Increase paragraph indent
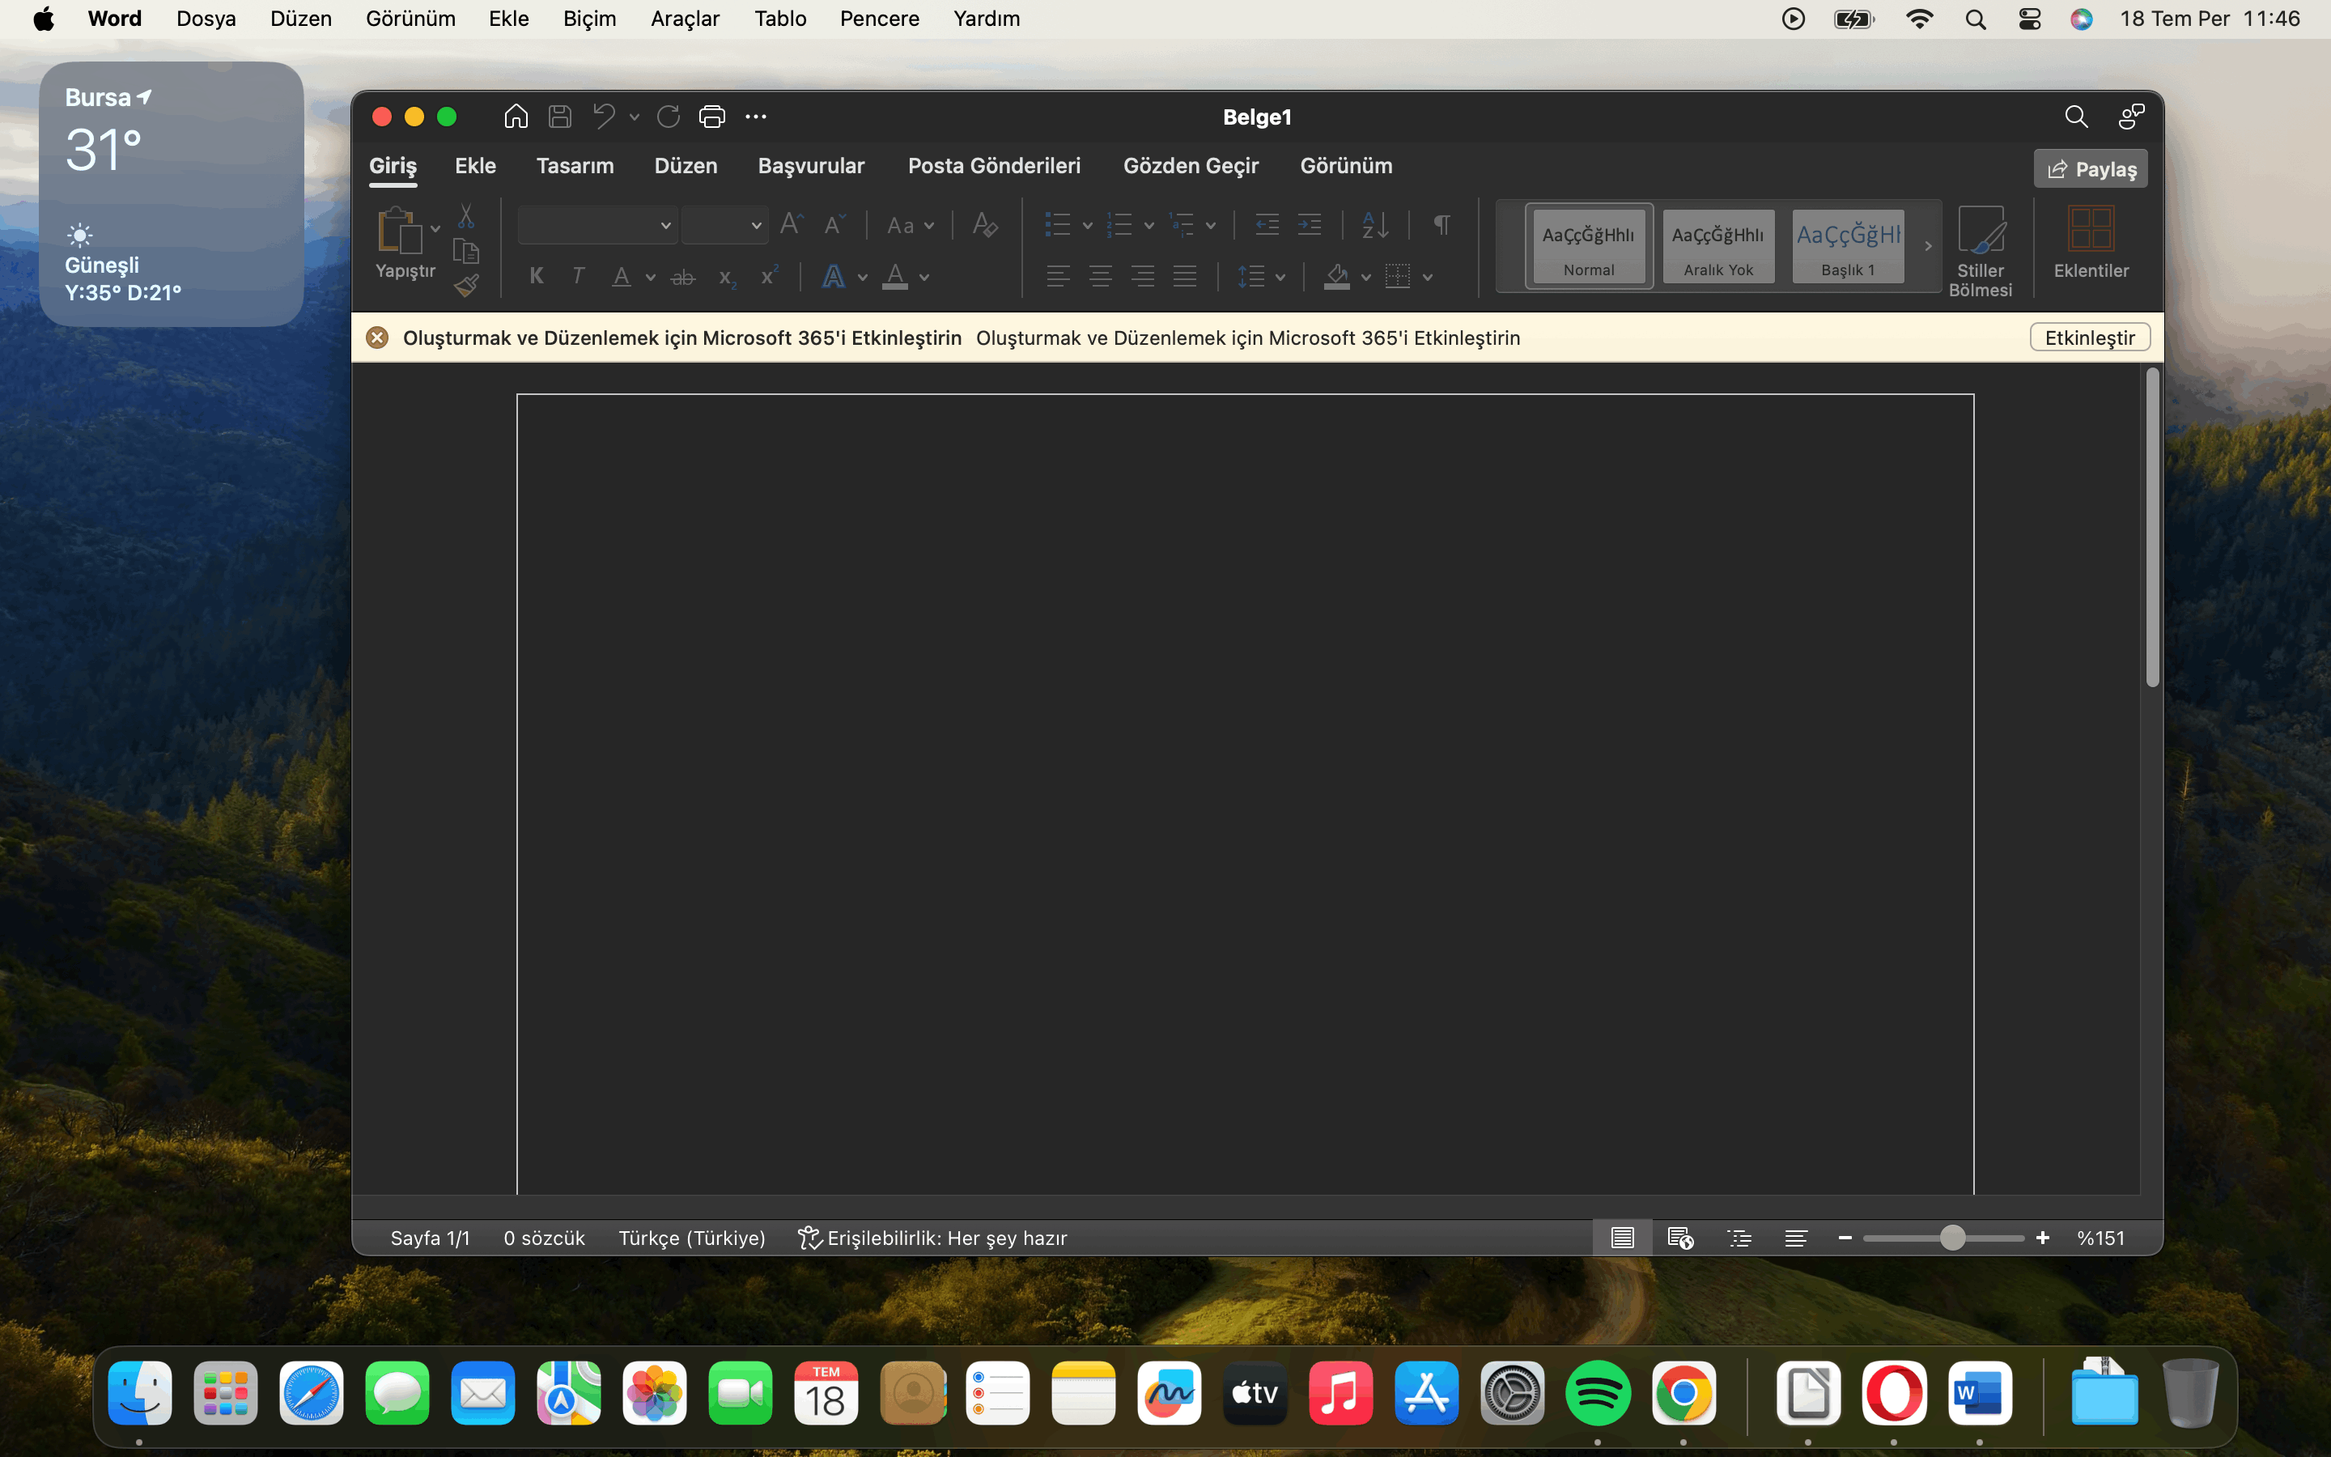This screenshot has height=1457, width=2331. pyautogui.click(x=1309, y=224)
